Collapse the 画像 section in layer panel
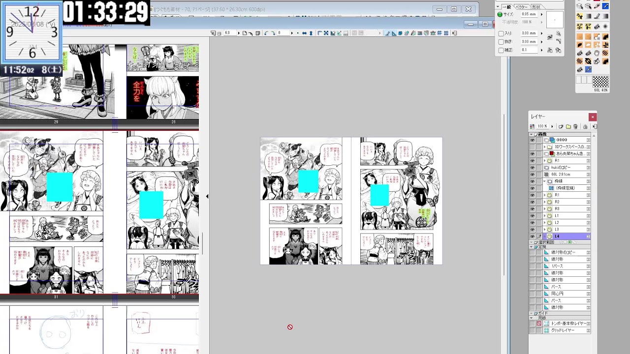This screenshot has width=630, height=354. point(531,134)
